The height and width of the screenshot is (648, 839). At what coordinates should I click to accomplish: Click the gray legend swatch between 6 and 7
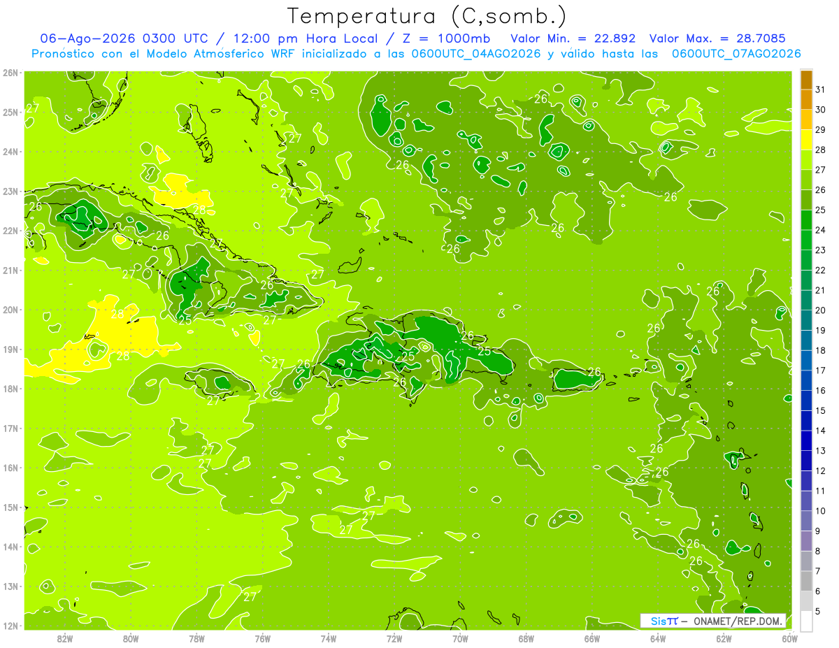806,581
